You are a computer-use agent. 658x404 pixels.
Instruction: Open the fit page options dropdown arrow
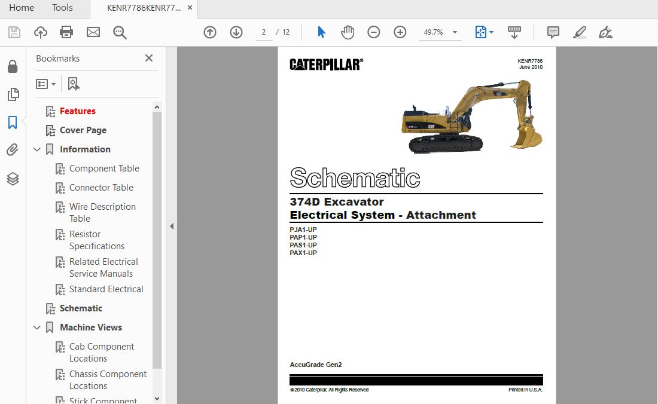491,32
